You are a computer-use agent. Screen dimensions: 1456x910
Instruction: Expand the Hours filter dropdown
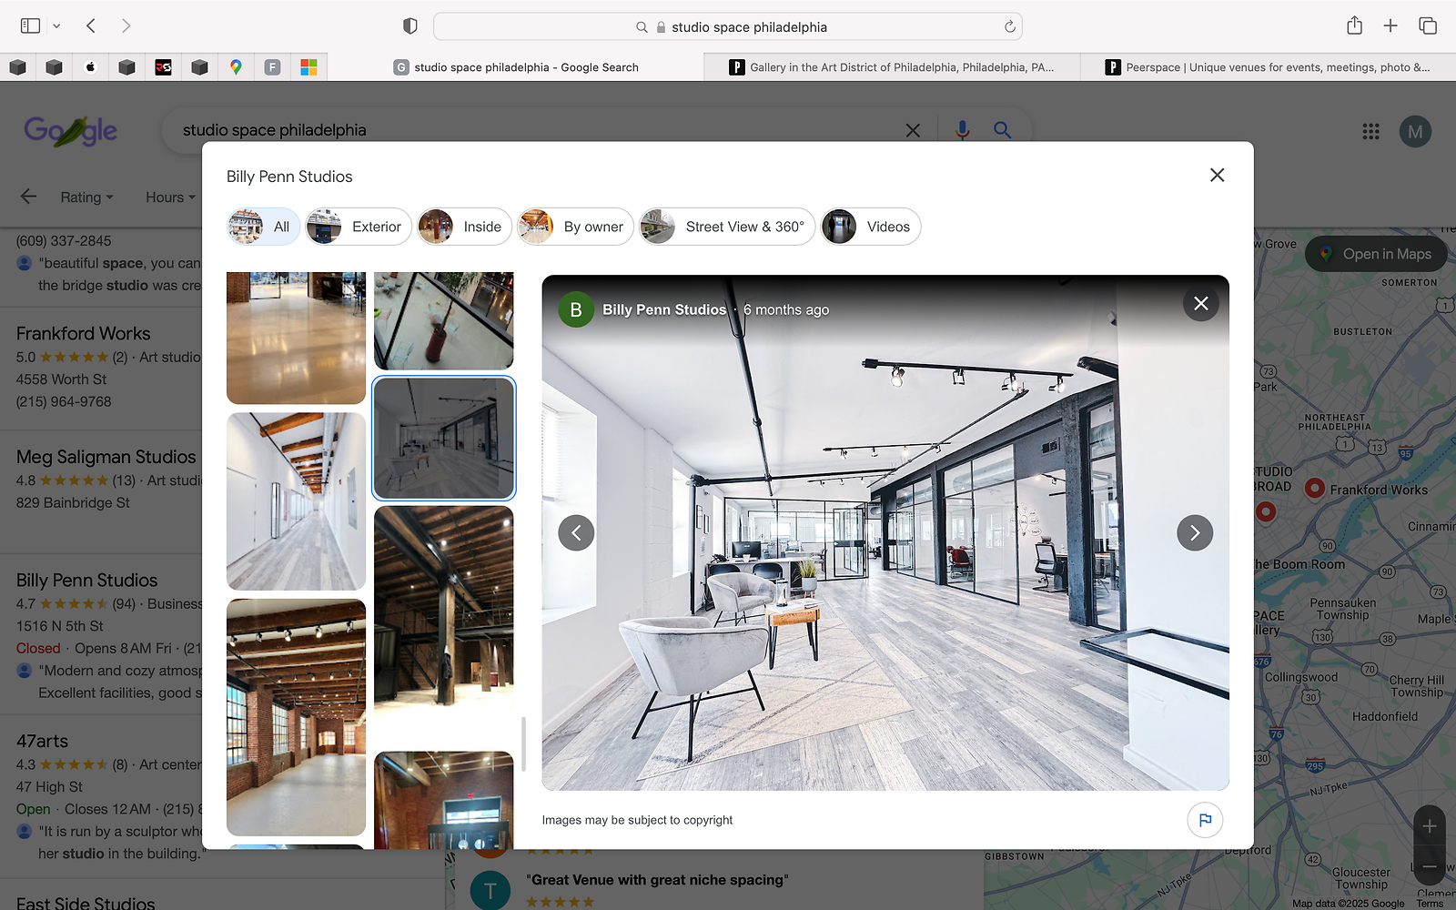tap(170, 197)
